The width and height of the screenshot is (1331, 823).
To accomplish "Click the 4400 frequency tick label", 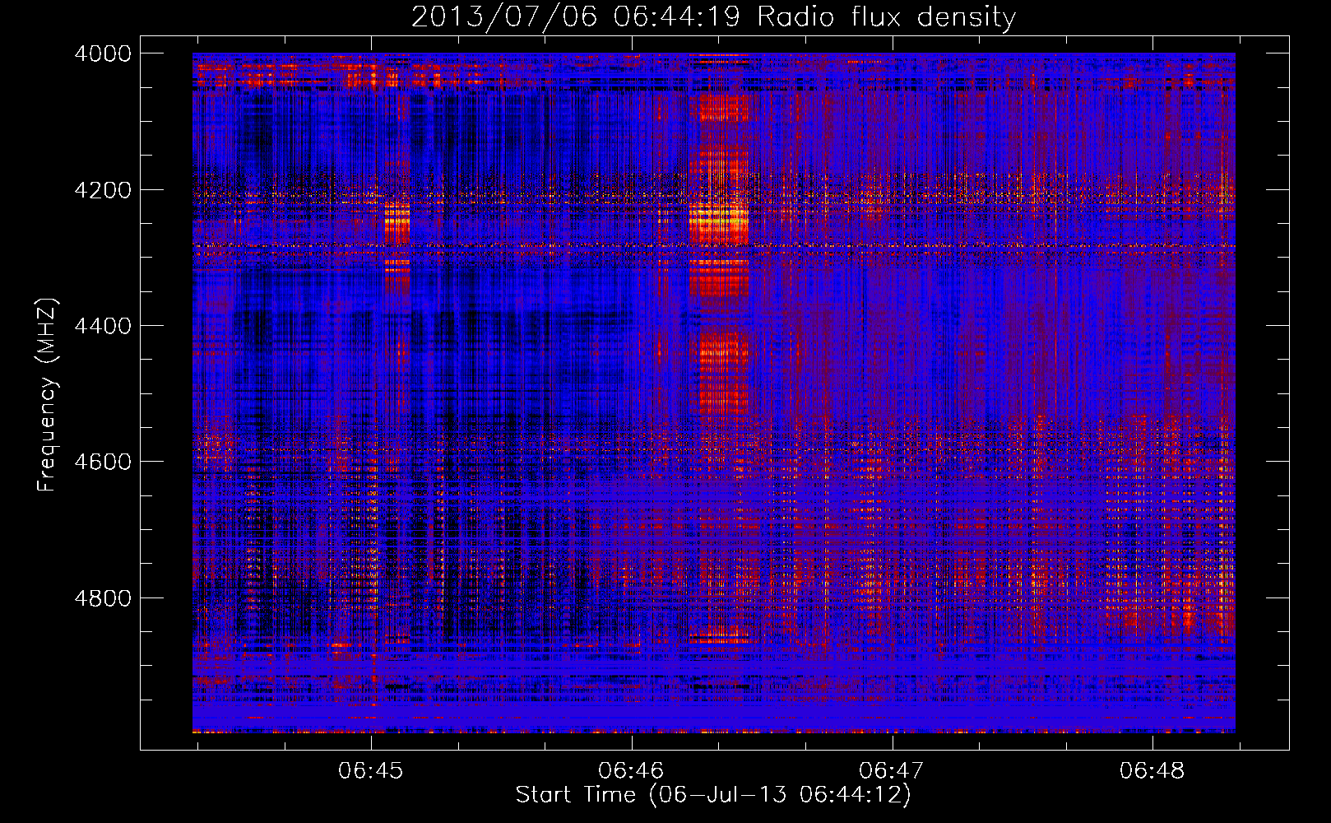I will pyautogui.click(x=103, y=326).
